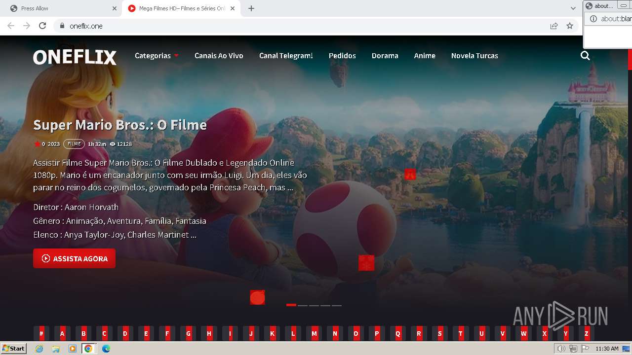Click Chrome icon in taskbar
This screenshot has width=632, height=355.
pos(88,349)
